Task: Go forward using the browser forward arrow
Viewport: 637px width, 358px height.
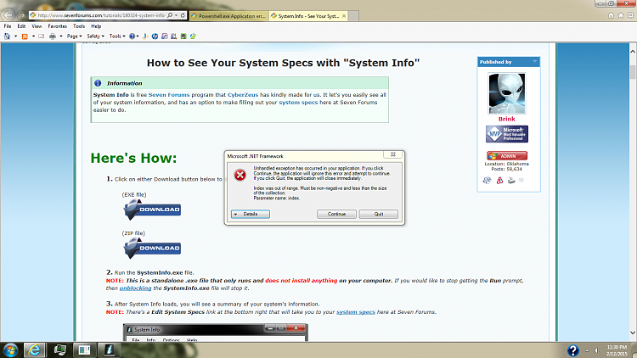Action: (21, 15)
